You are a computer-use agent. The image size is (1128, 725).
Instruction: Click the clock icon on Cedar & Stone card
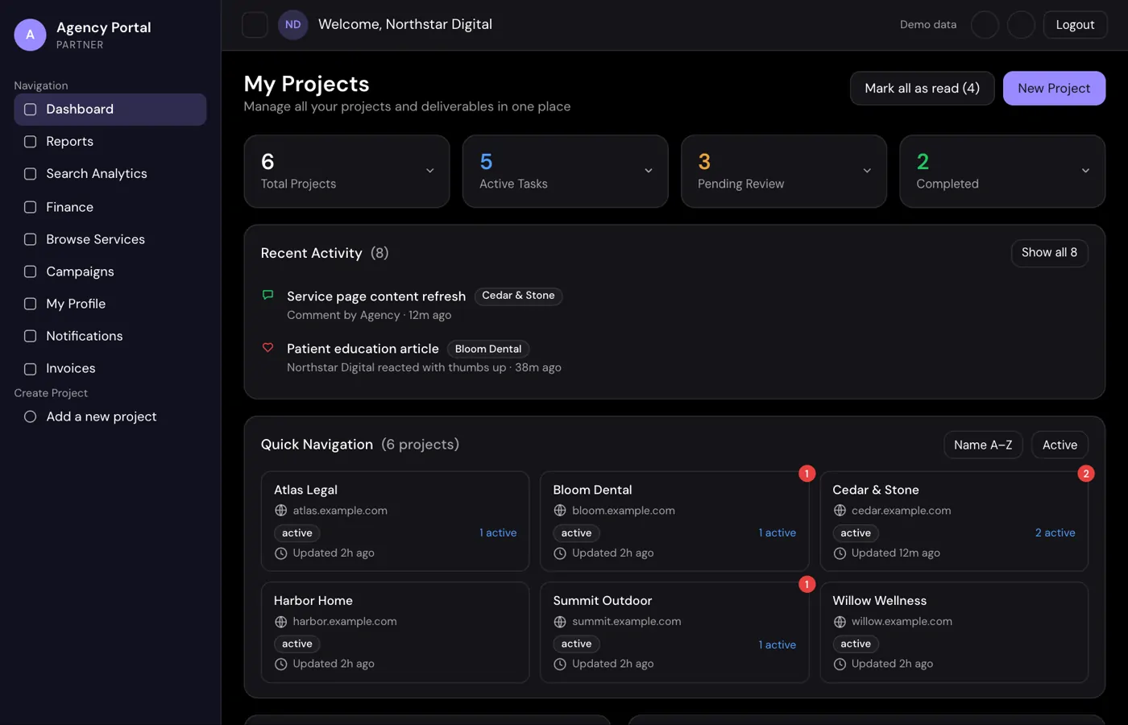point(840,553)
